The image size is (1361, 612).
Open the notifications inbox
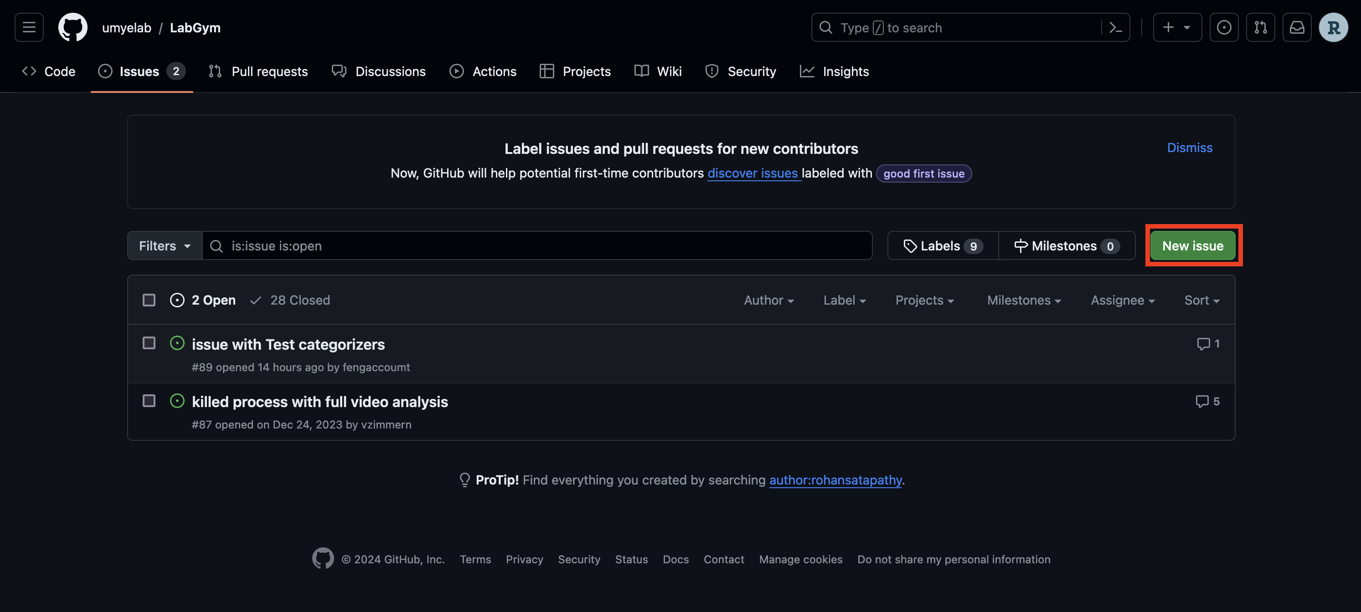(1297, 27)
